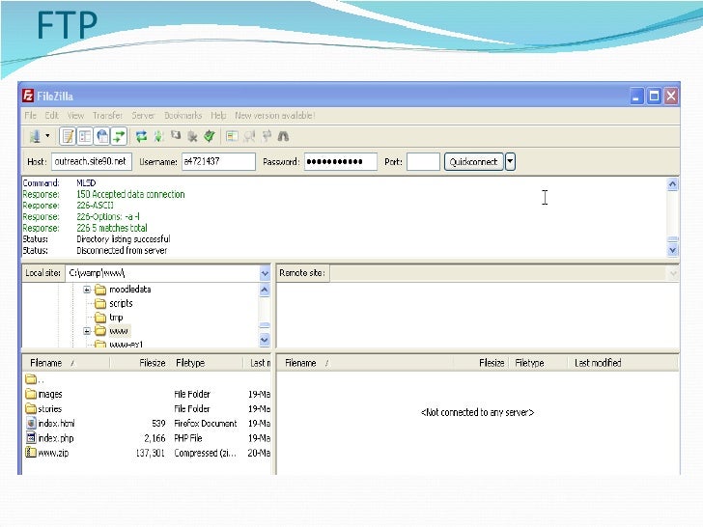
Task: Click the Quickconnect button
Action: point(473,161)
